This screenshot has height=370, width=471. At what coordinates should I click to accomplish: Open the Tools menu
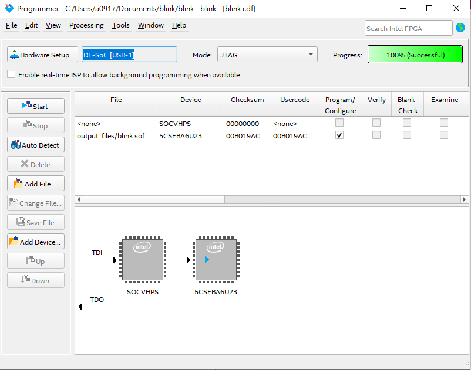click(x=120, y=25)
